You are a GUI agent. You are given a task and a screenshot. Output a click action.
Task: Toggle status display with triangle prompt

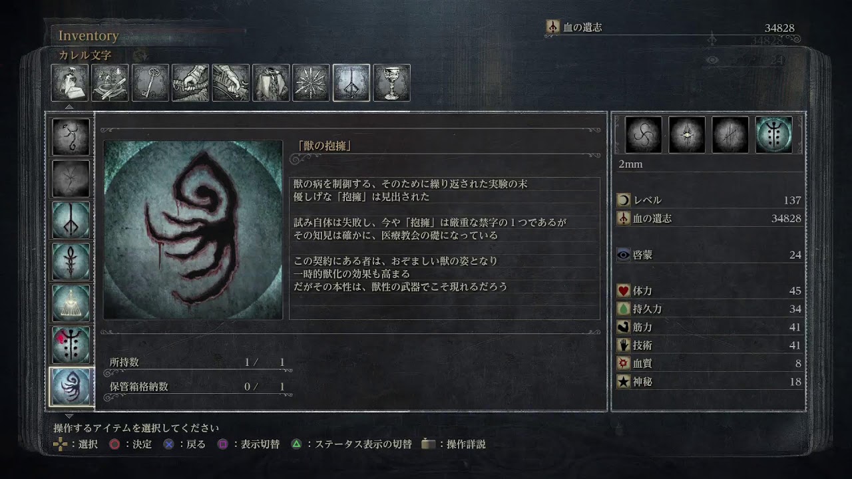[351, 444]
